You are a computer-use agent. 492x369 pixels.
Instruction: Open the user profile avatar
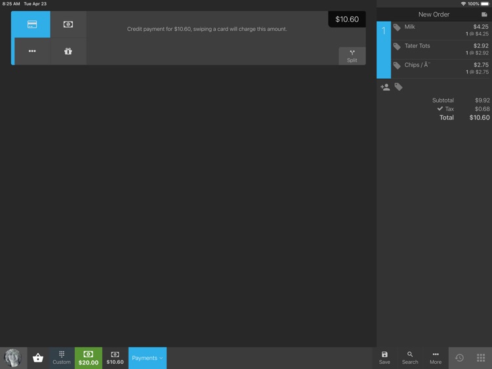[x=13, y=358]
